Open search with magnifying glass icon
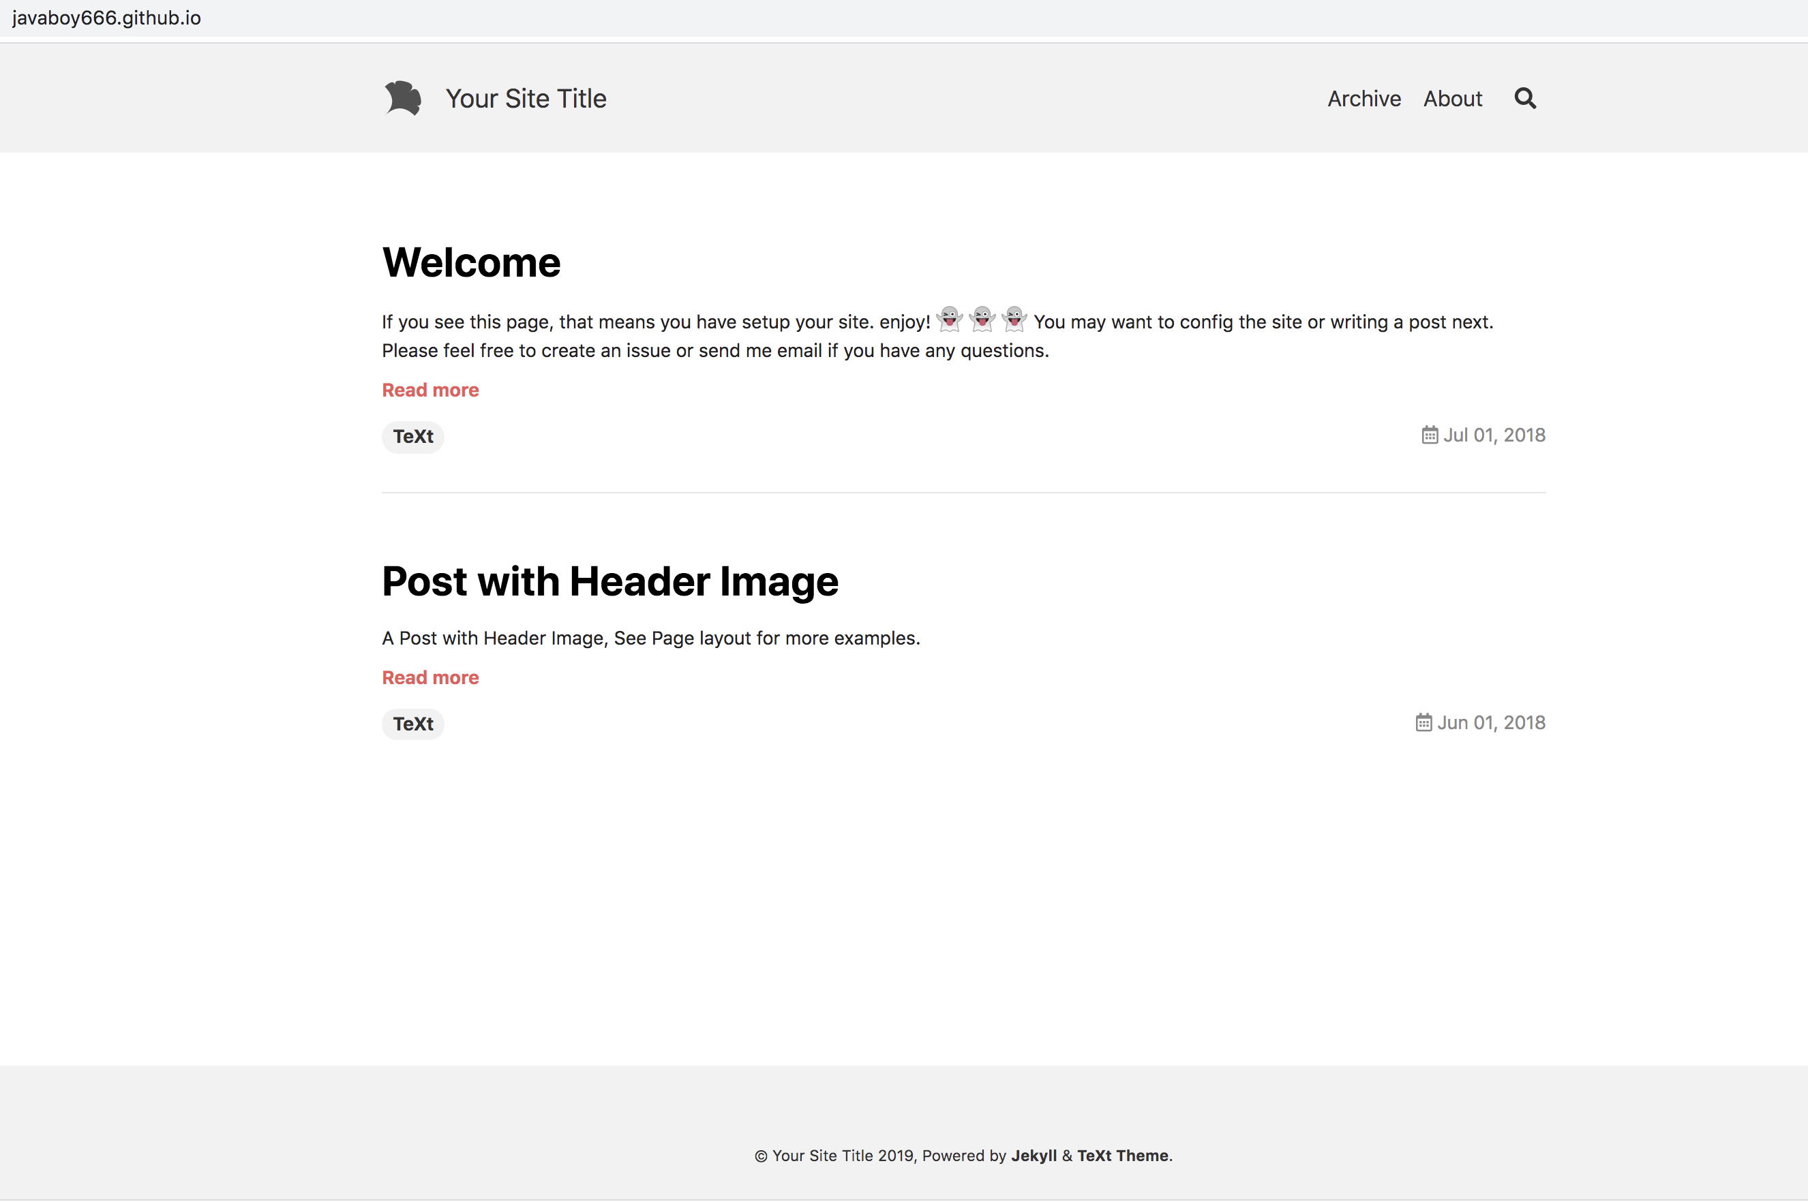The height and width of the screenshot is (1202, 1808). 1525,98
